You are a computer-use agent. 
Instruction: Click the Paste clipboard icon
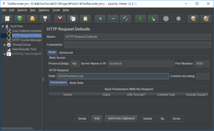pos(85,19)
